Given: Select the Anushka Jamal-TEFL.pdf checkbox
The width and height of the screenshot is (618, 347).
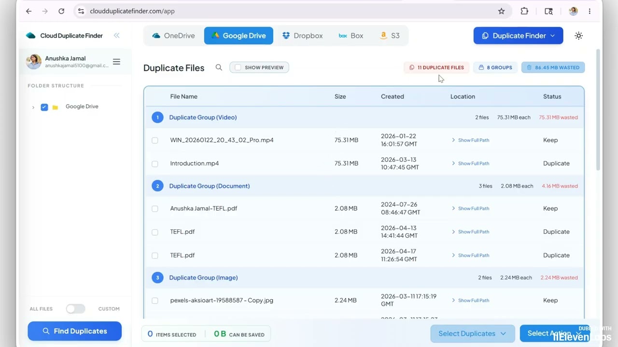Looking at the screenshot, I should (155, 209).
